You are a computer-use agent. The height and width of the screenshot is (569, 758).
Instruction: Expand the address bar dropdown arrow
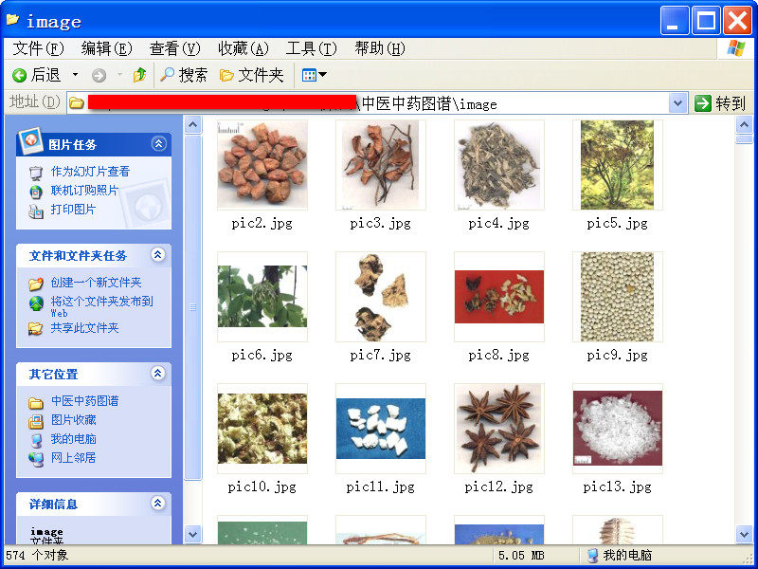(x=677, y=103)
